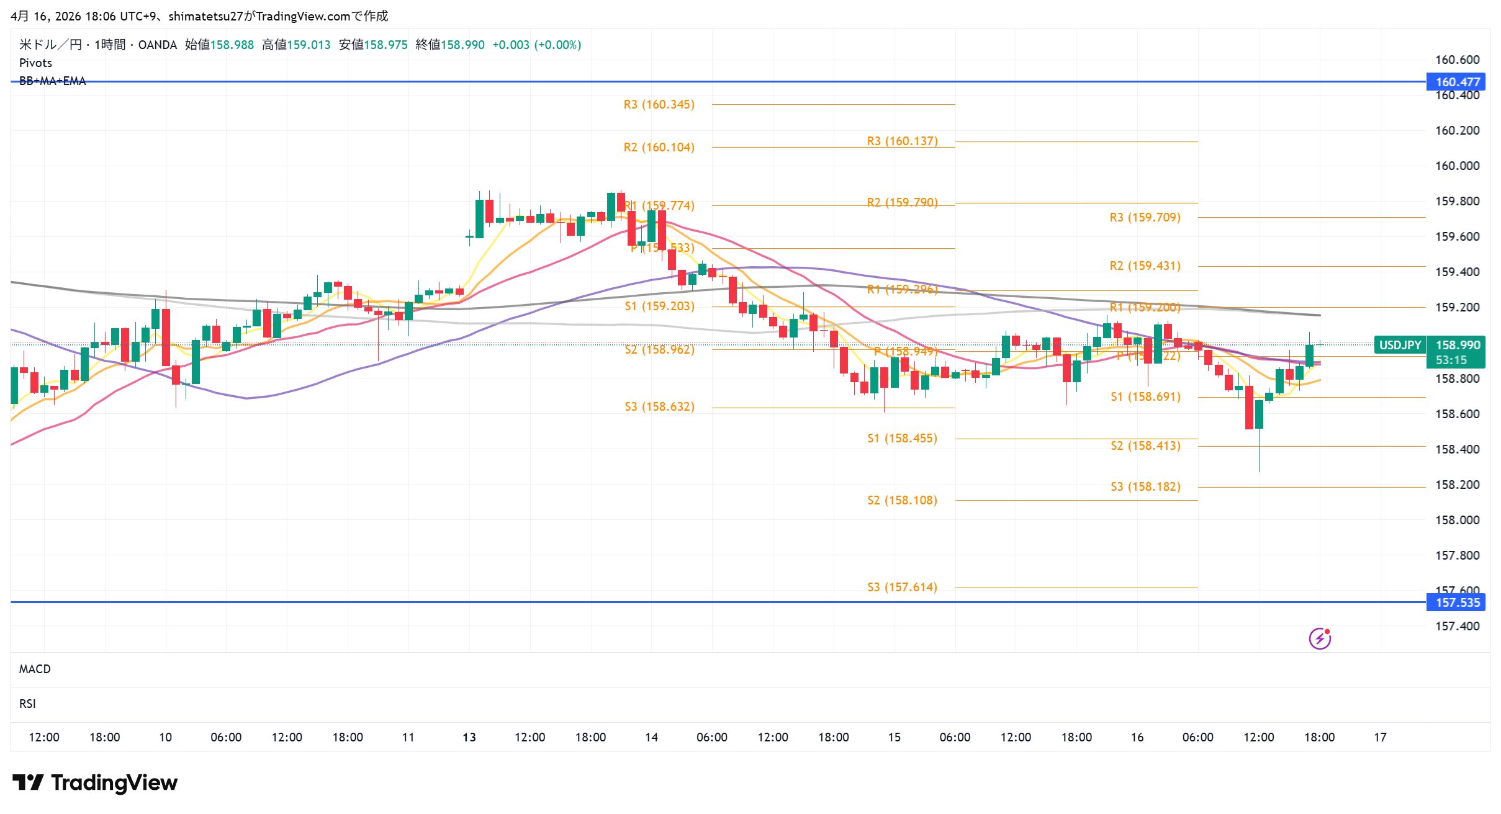Click the 160.000 level on price scale
The width and height of the screenshot is (1501, 814).
pyautogui.click(x=1457, y=166)
